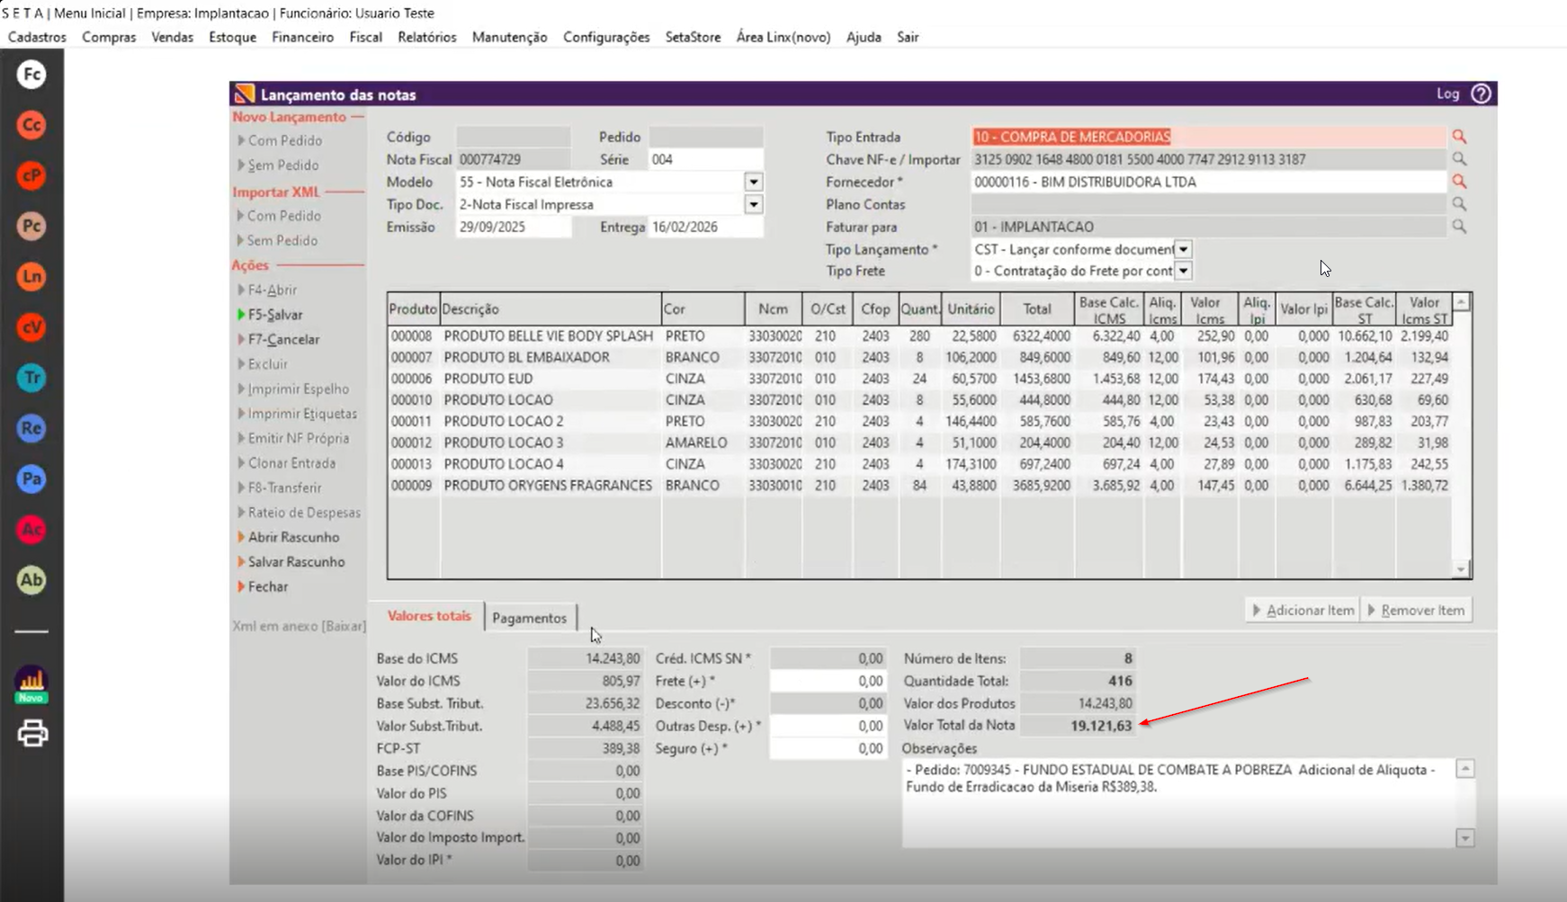Click the Frete (+) value field
This screenshot has width=1567, height=902.
(828, 681)
